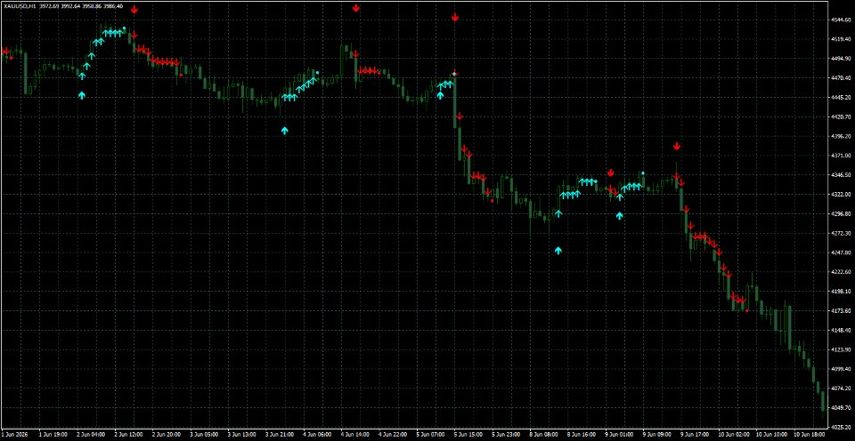The image size is (855, 441).
Task: Pick the 5 Jun 23:00 time label
Action: [506, 435]
